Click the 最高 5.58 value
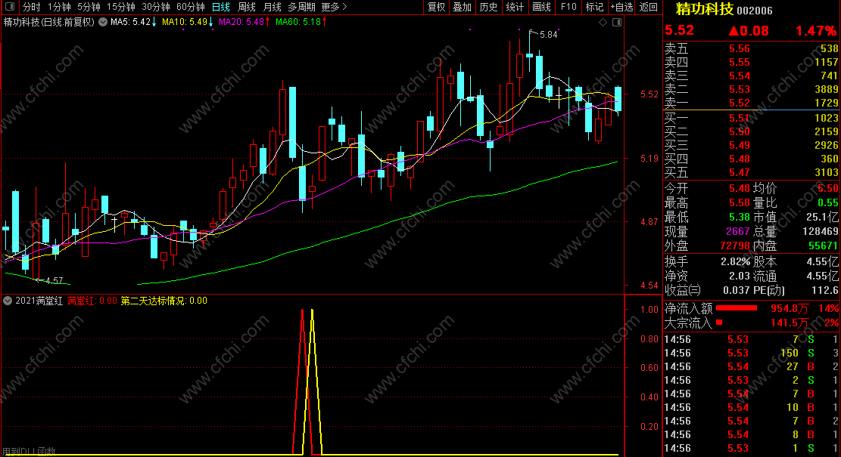This screenshot has height=457, width=841. click(x=739, y=202)
